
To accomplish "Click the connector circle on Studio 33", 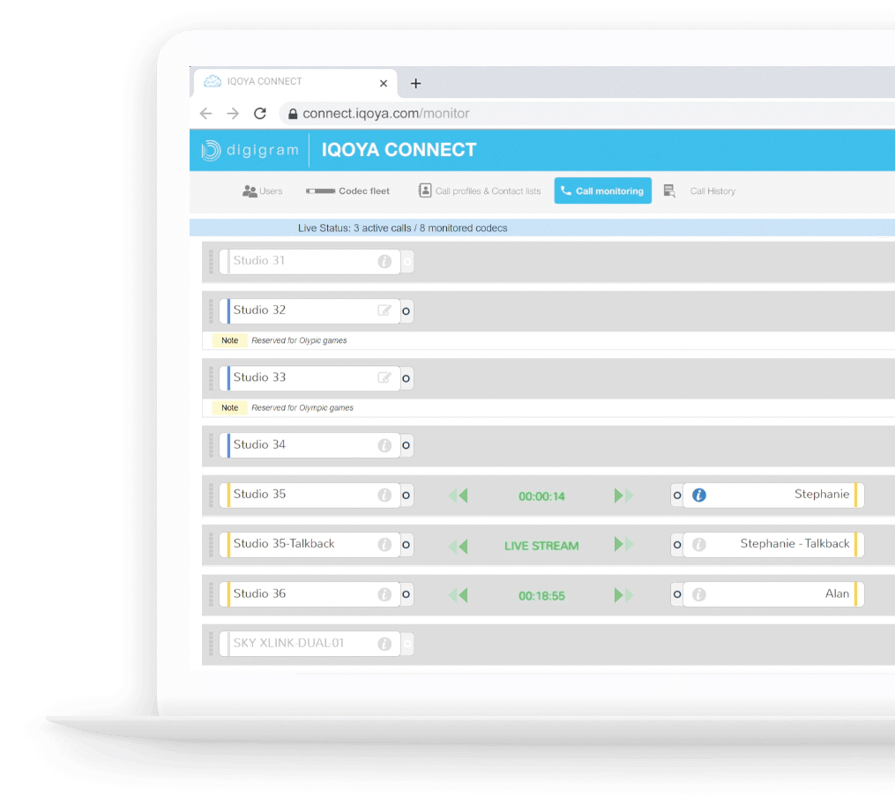I will click(406, 378).
